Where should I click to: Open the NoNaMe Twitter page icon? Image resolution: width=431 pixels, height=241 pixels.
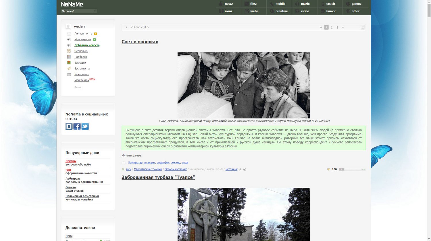click(85, 127)
